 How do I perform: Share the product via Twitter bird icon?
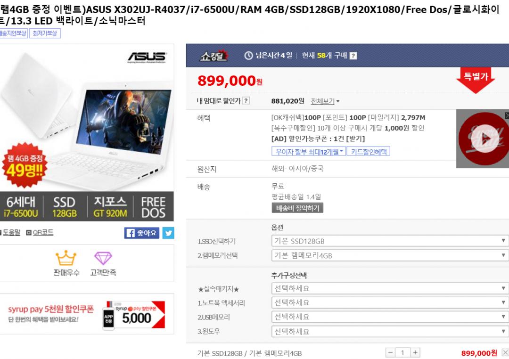point(168,233)
